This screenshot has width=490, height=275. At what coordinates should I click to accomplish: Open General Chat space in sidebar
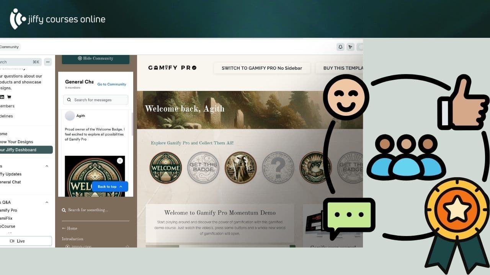[11, 182]
